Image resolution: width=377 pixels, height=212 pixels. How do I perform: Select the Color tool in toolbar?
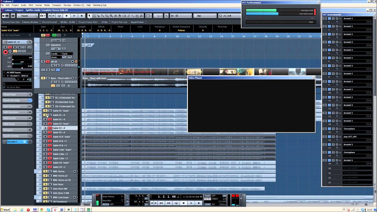pos(142,16)
